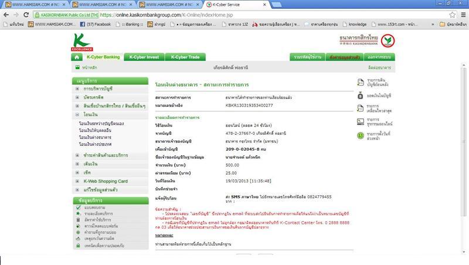This screenshot has width=469, height=265.
Task: Click the browser forward arrow
Action: coord(16,15)
